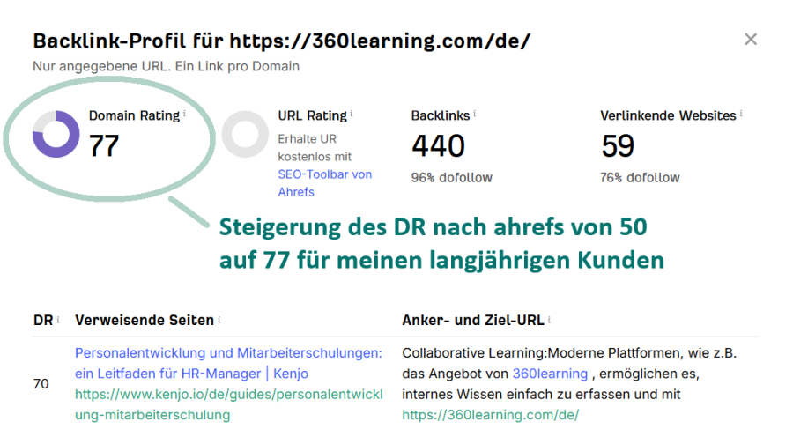Show info tooltip for Verlinkende Websites
Screen dimensions: 793x429
tap(741, 115)
